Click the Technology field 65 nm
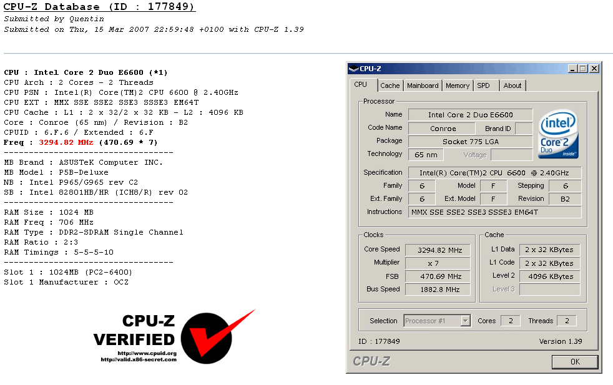613x385 pixels. pyautogui.click(x=426, y=155)
